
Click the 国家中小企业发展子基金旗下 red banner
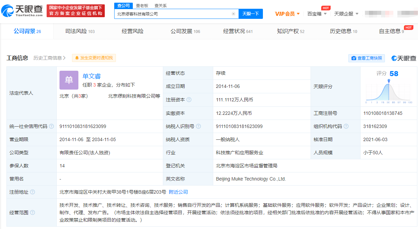76,11
